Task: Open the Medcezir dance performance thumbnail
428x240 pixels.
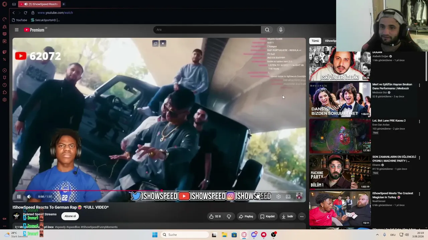Action: point(340,100)
